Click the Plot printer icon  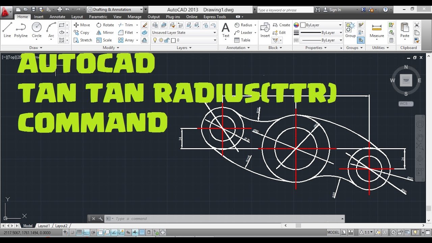coord(60,9)
